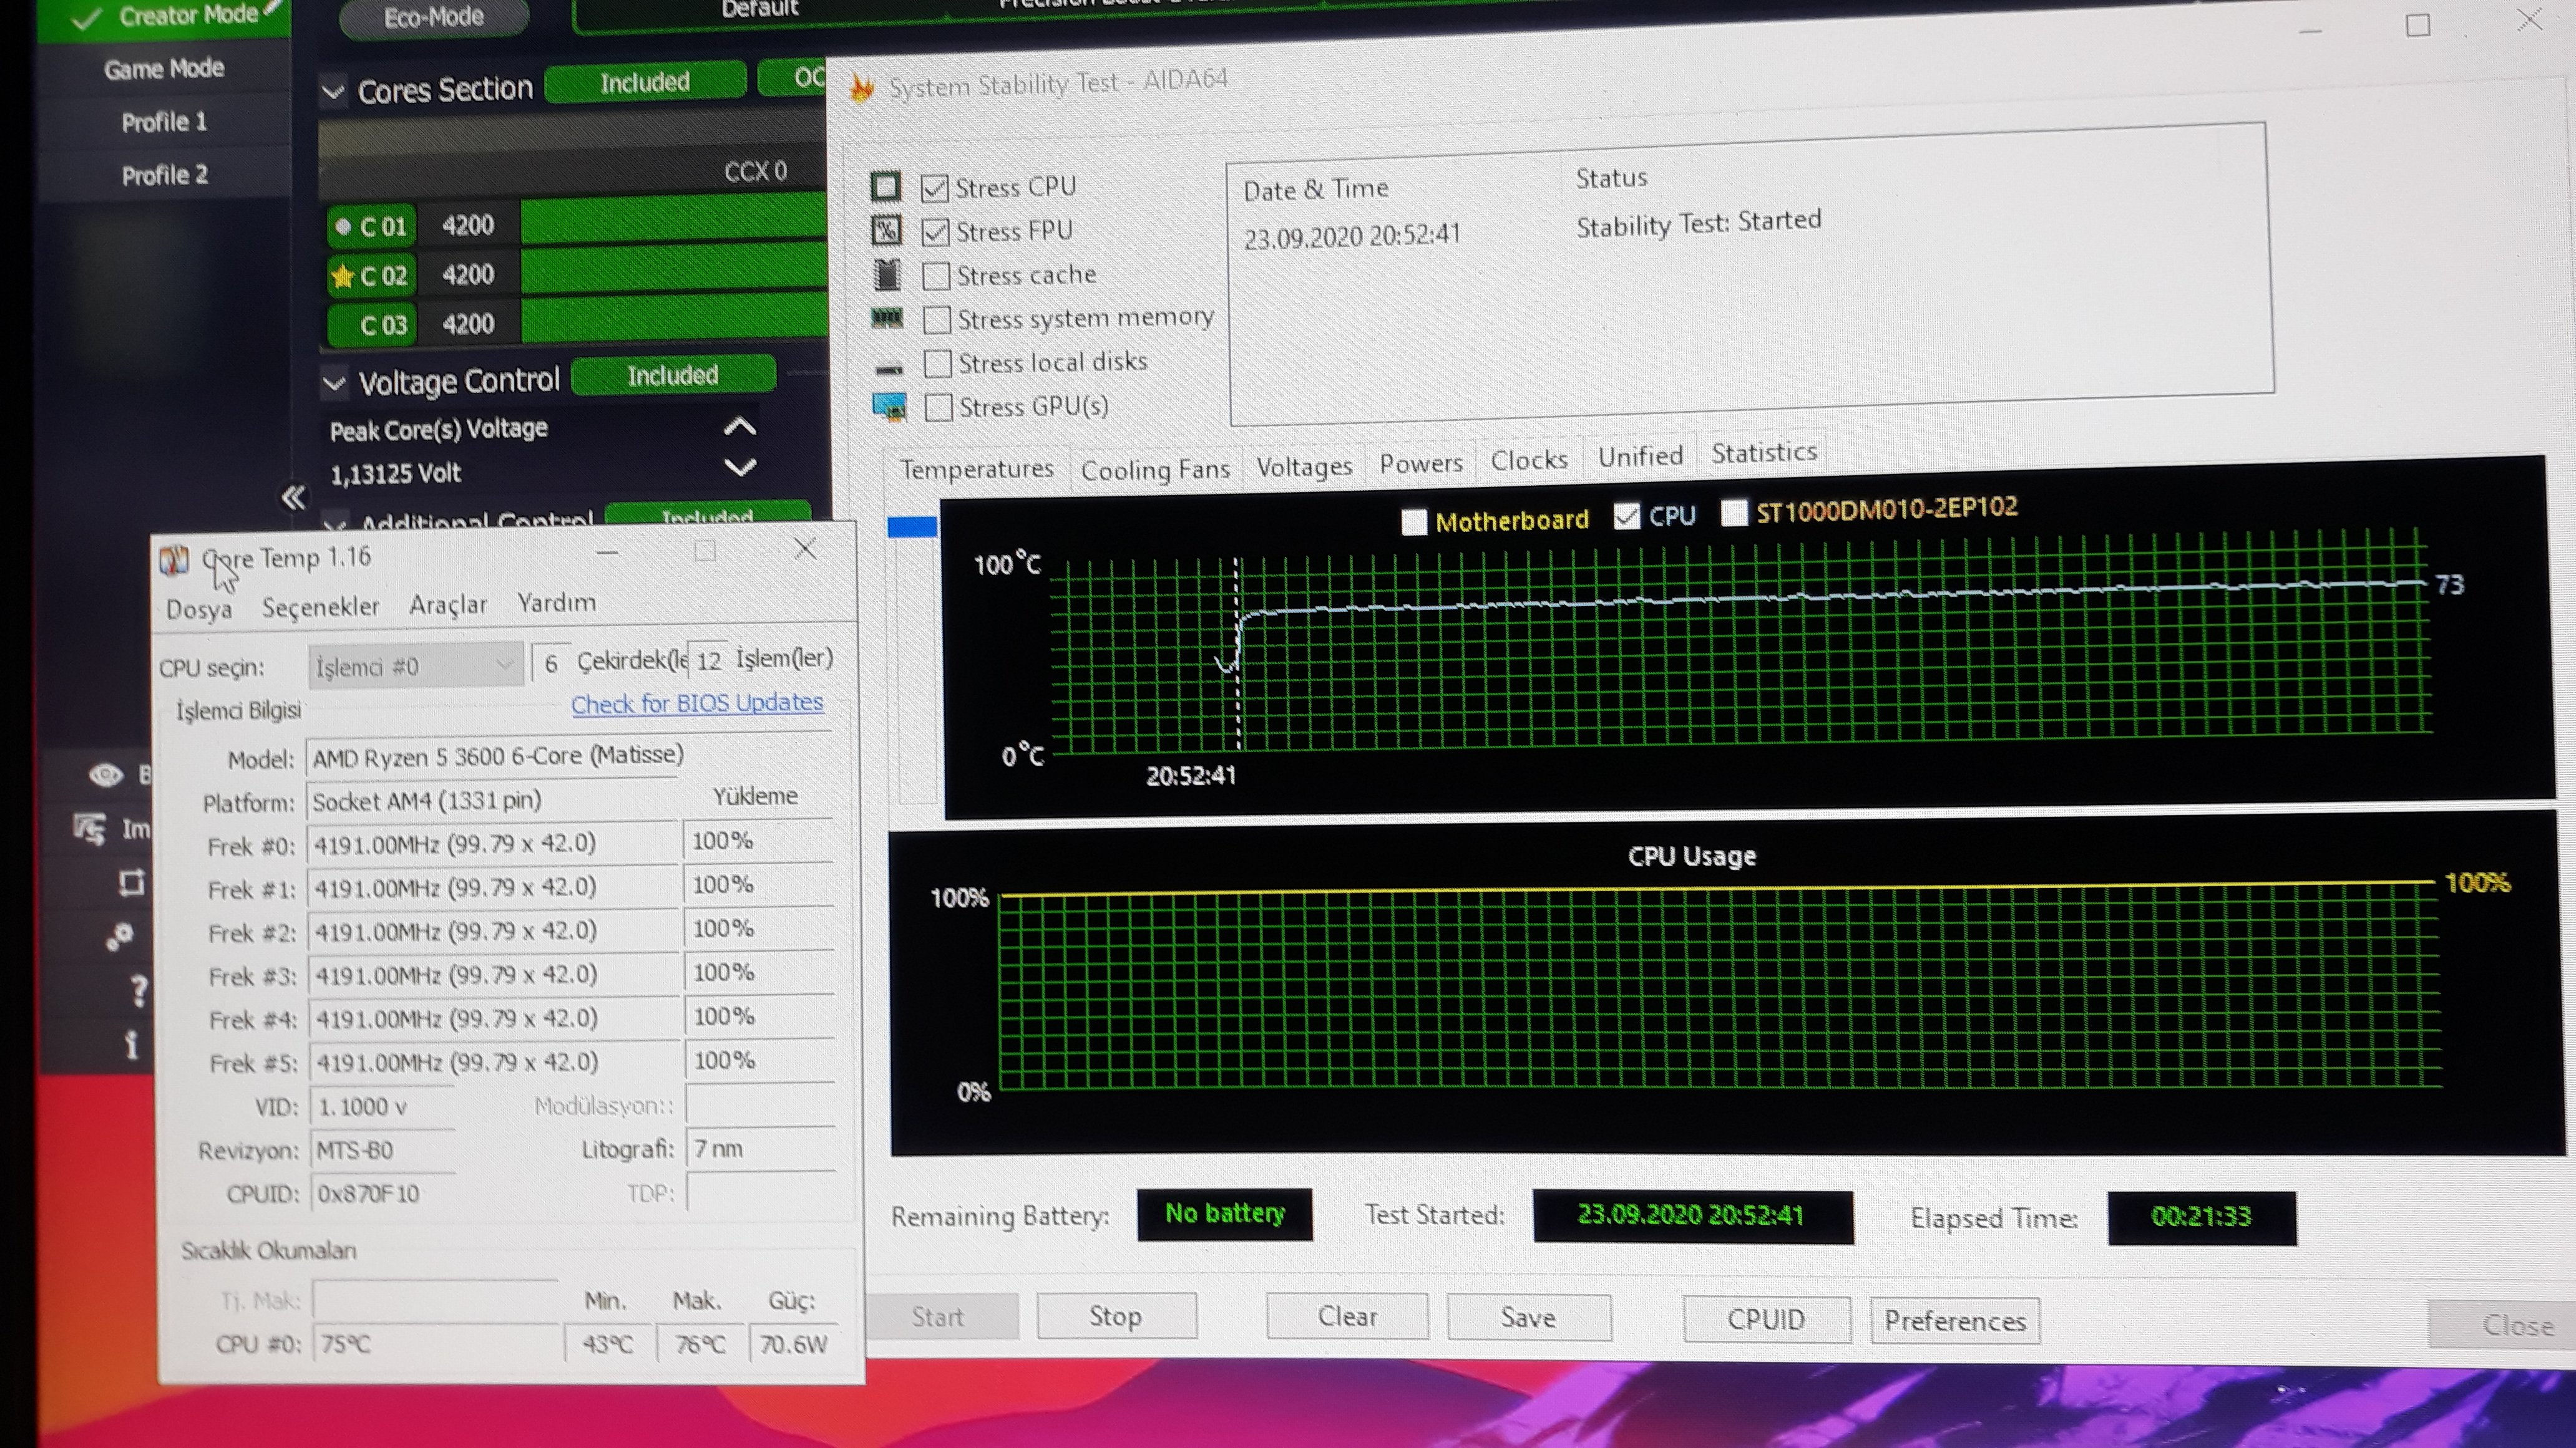Click the square frame icon in CTR sidebar
The width and height of the screenshot is (2576, 1448).
coord(131,882)
